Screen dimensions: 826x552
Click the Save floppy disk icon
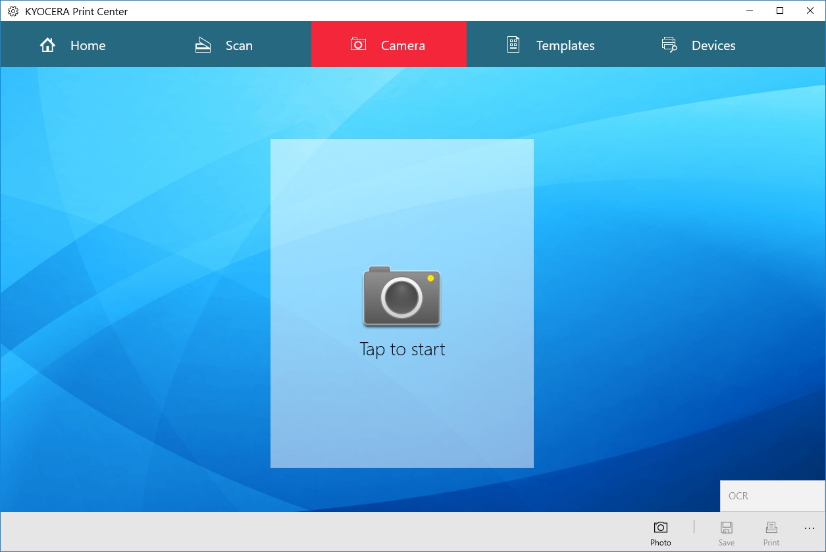pyautogui.click(x=726, y=526)
